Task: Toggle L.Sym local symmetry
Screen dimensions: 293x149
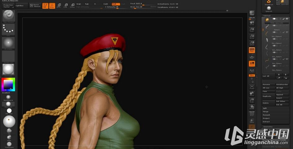Action: pos(252,70)
